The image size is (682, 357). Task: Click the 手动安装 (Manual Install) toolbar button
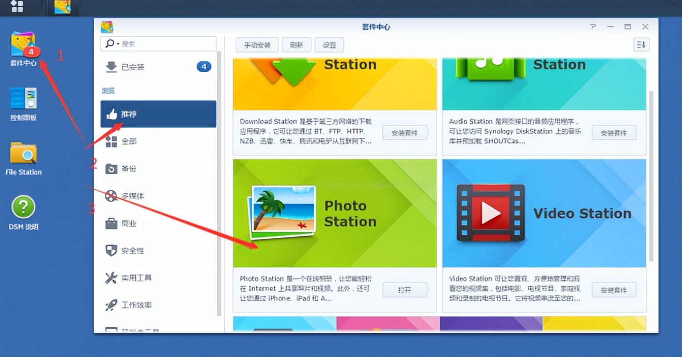coord(257,45)
